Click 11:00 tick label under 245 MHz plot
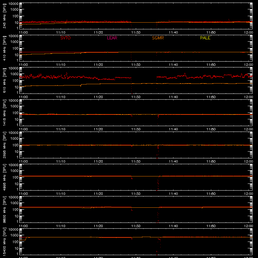This screenshot has height=258, width=258. tap(23, 33)
